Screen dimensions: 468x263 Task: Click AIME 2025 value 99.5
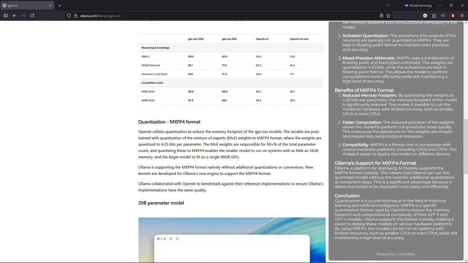pyautogui.click(x=292, y=100)
